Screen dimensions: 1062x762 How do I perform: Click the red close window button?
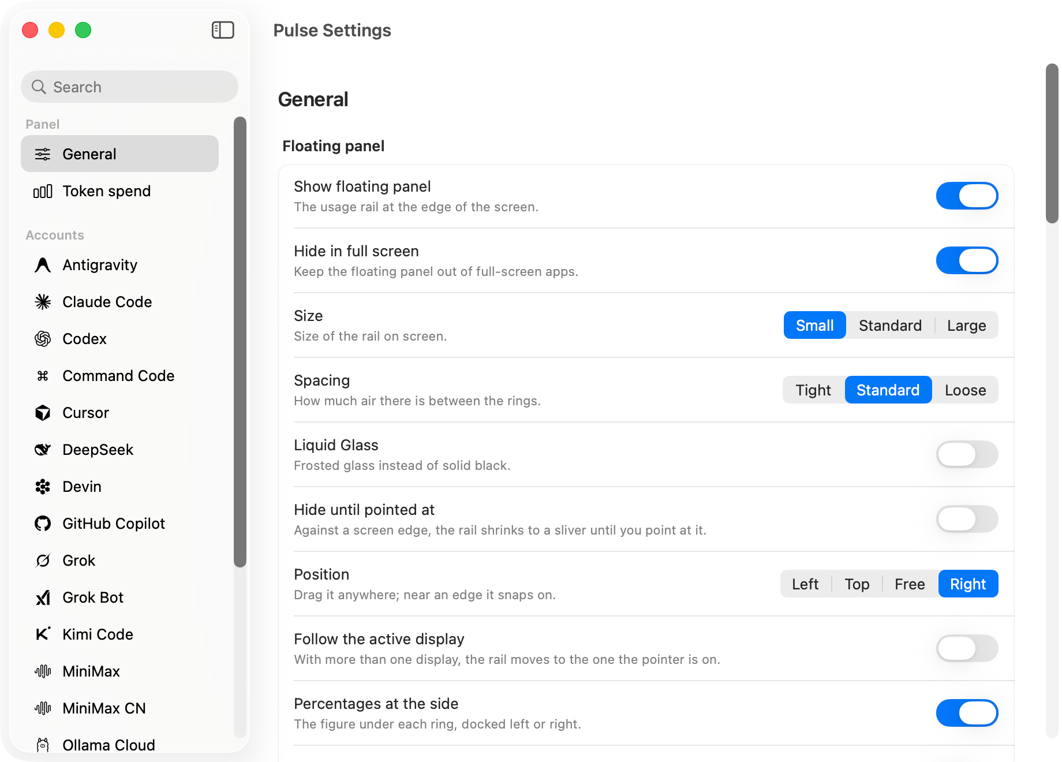[30, 30]
